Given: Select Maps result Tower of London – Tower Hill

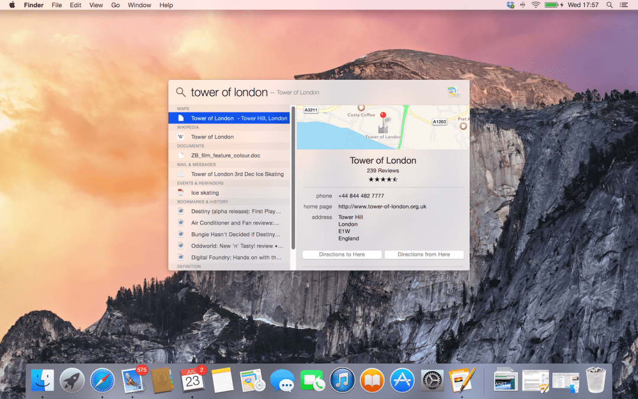Looking at the screenshot, I should 229,118.
